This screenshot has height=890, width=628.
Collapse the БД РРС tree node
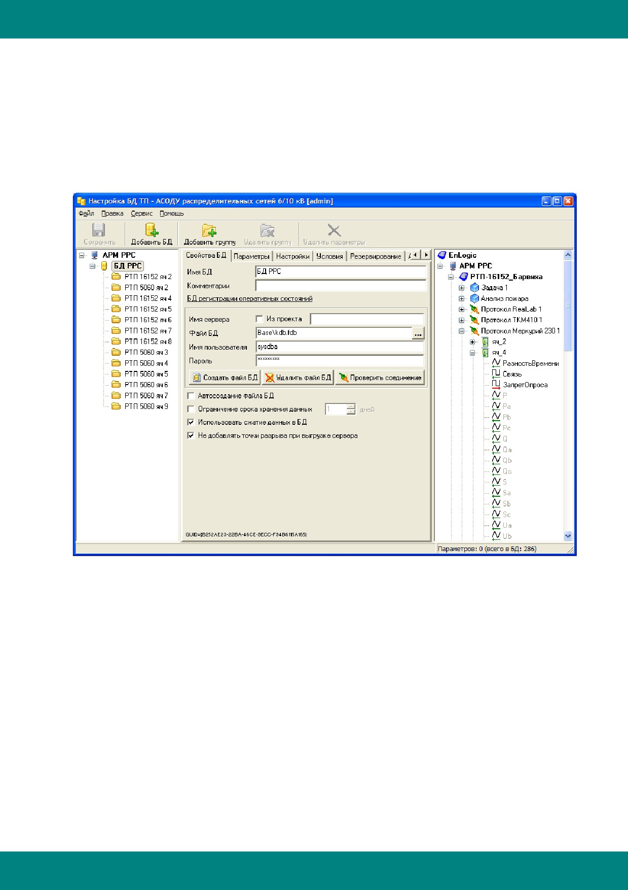(92, 266)
